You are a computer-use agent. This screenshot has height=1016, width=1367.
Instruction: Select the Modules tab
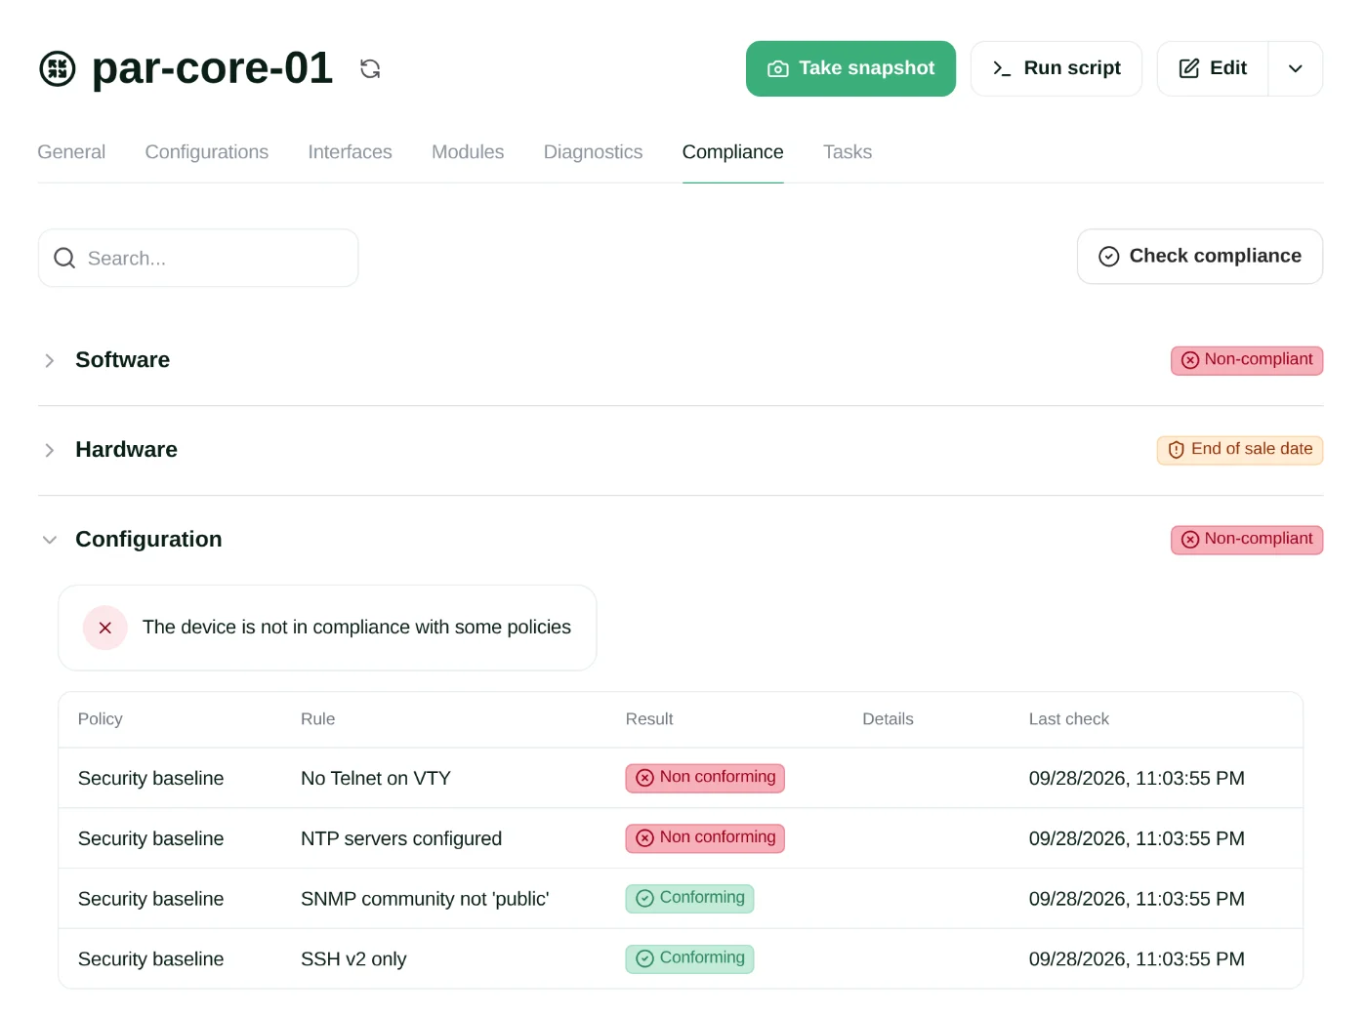[468, 152]
